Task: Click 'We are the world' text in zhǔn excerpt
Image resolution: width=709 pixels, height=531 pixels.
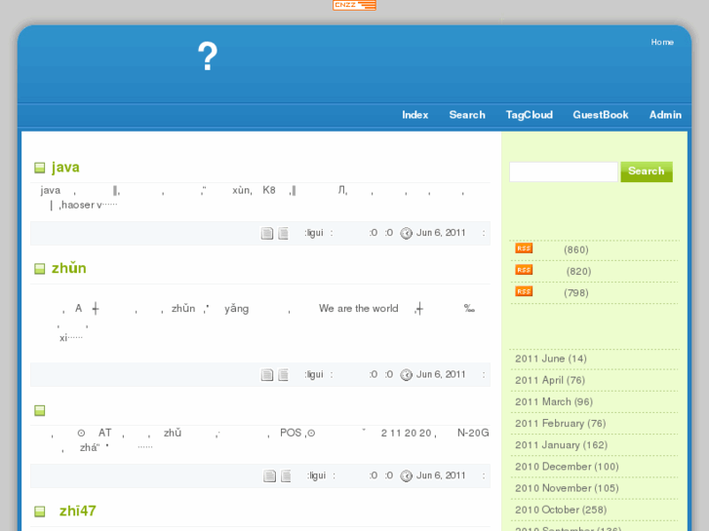Action: 359,309
